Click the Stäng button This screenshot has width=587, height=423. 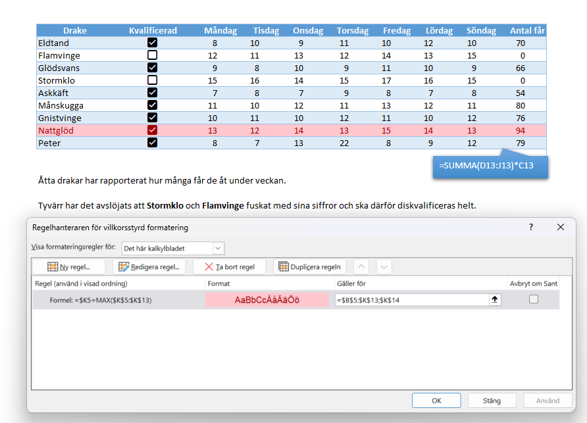pyautogui.click(x=492, y=401)
